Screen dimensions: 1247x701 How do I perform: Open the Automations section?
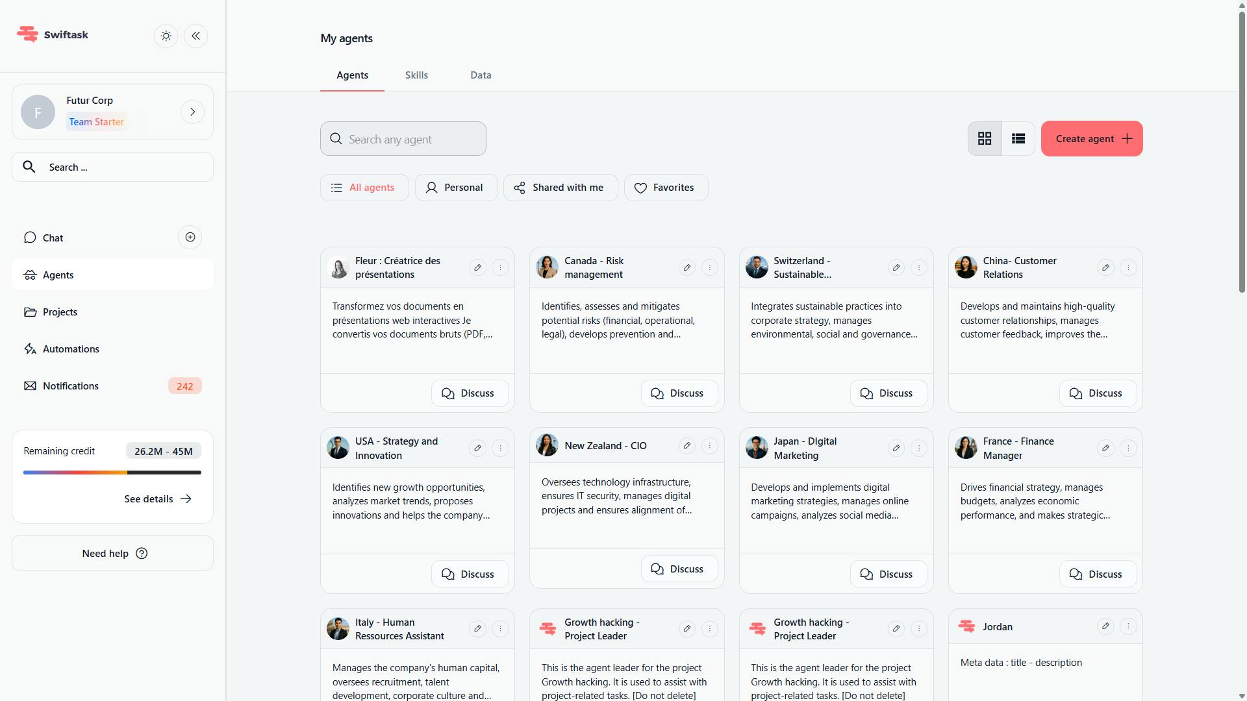[x=71, y=349]
